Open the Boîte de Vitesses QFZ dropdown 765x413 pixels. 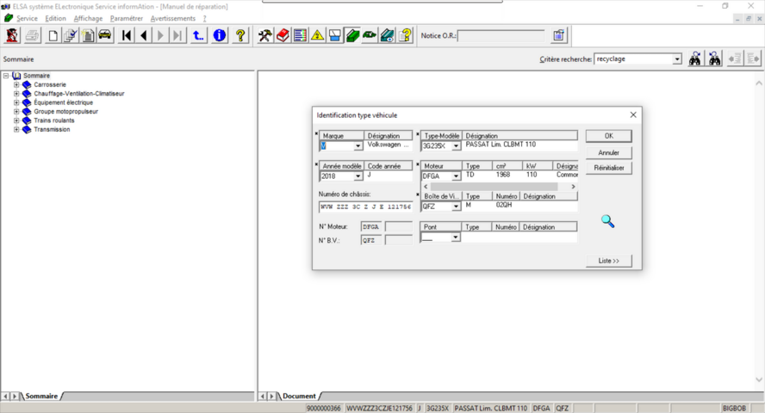point(456,206)
